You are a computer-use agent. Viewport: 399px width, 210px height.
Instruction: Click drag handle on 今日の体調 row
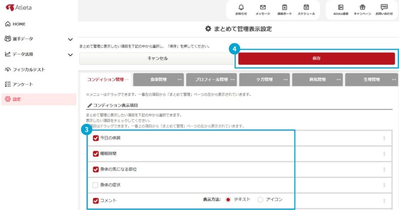[384, 138]
